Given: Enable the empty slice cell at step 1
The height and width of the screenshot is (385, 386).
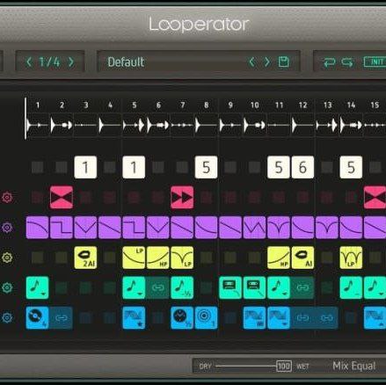Looking at the screenshot, I should coord(37,167).
